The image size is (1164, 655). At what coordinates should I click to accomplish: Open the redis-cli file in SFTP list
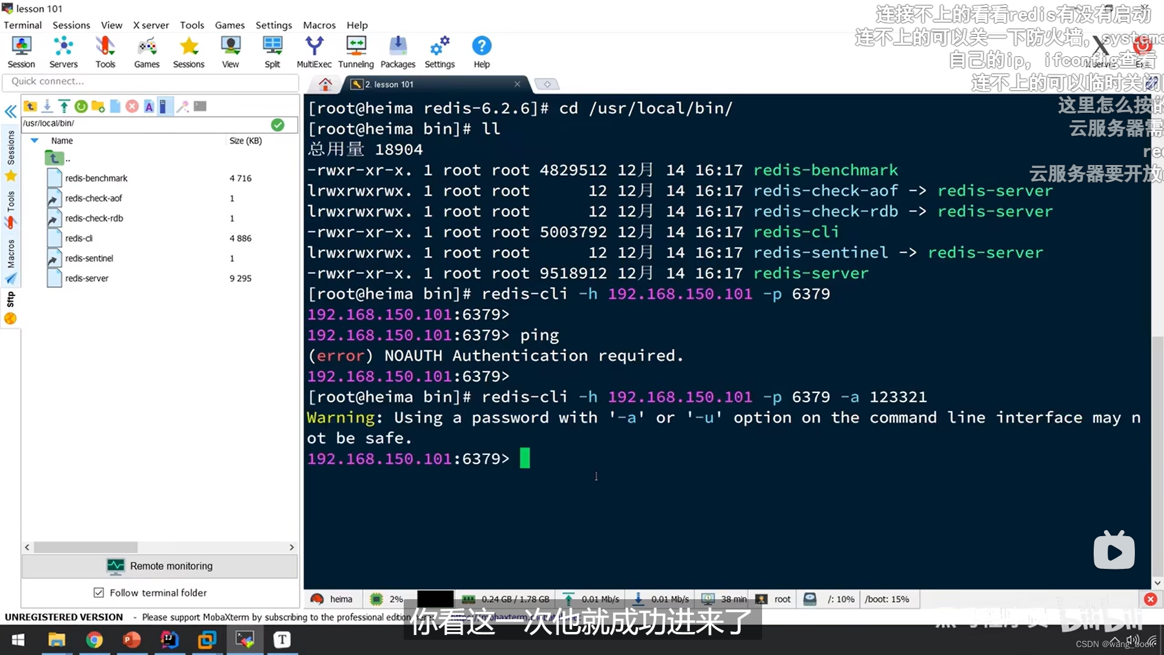click(79, 238)
